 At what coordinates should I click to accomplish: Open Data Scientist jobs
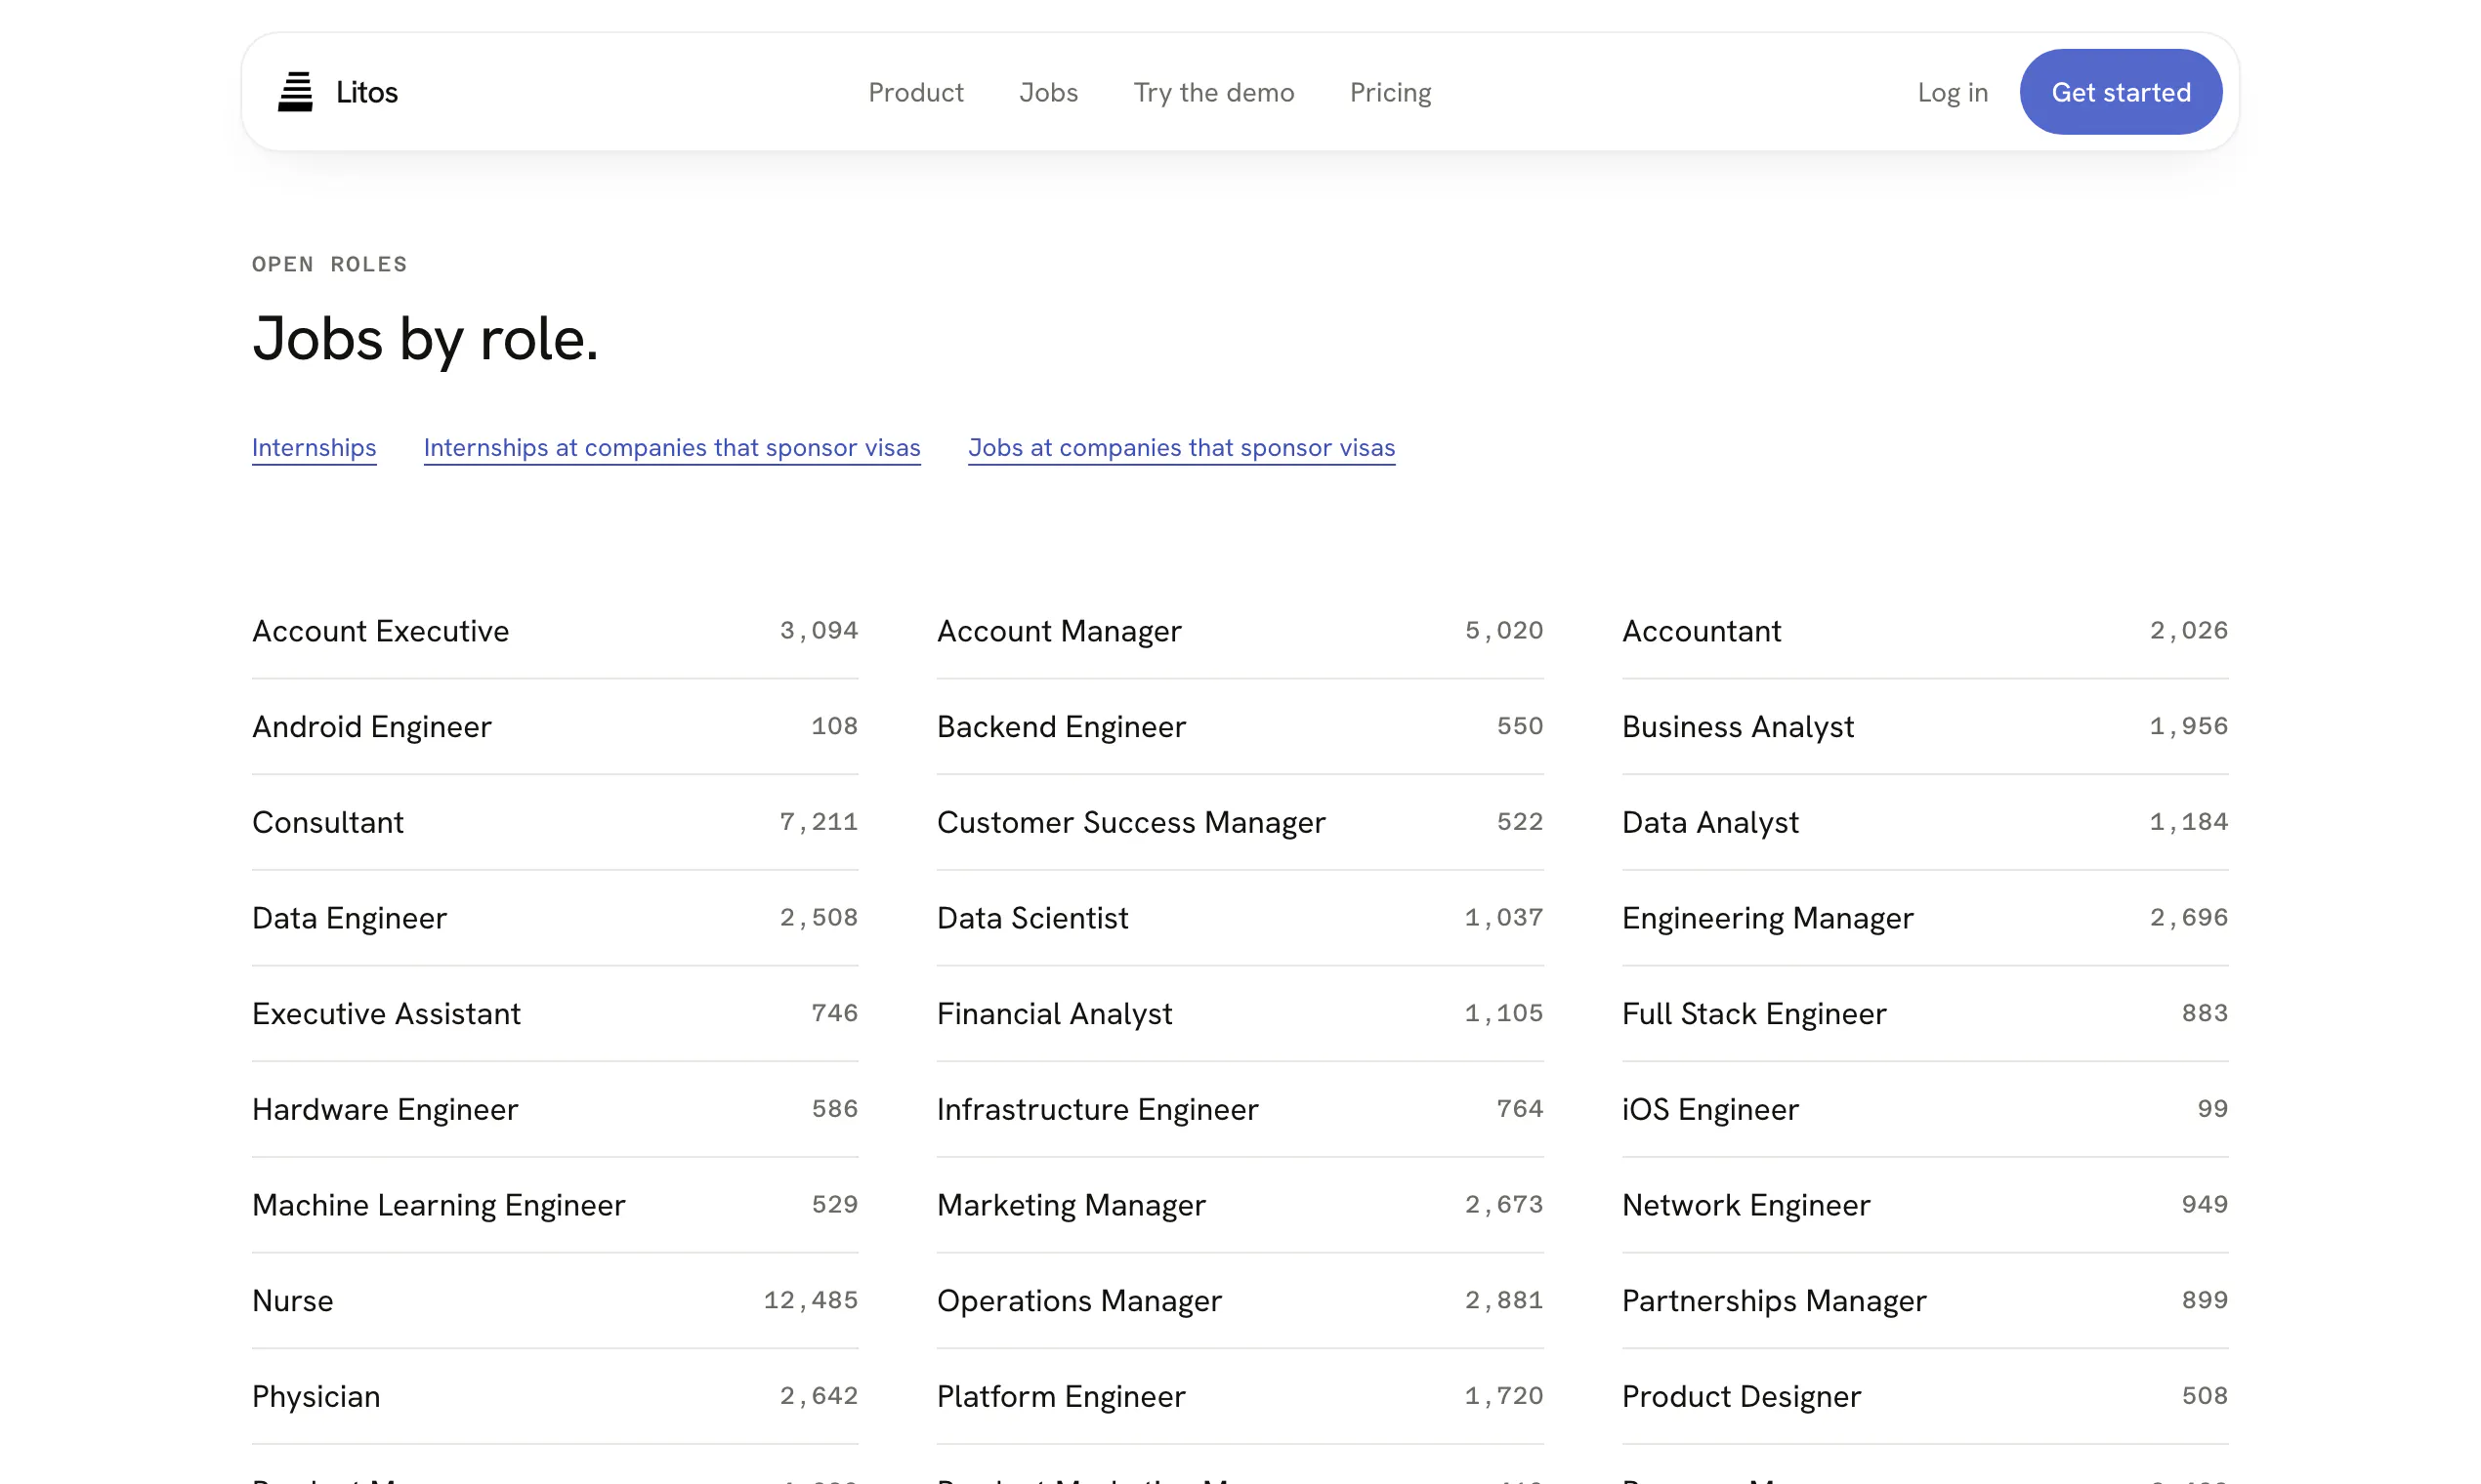point(1240,918)
